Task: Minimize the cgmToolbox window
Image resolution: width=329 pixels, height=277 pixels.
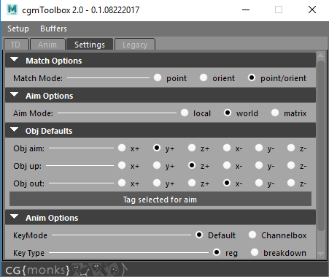Action: 246,10
